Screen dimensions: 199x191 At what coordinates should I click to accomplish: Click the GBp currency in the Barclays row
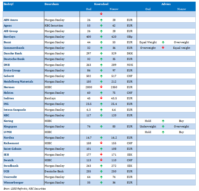(130, 37)
